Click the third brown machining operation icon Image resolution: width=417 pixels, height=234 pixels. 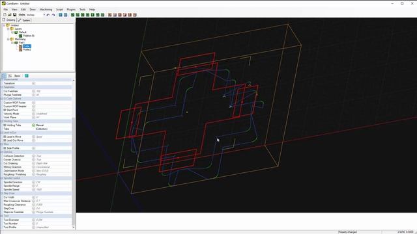120,15
